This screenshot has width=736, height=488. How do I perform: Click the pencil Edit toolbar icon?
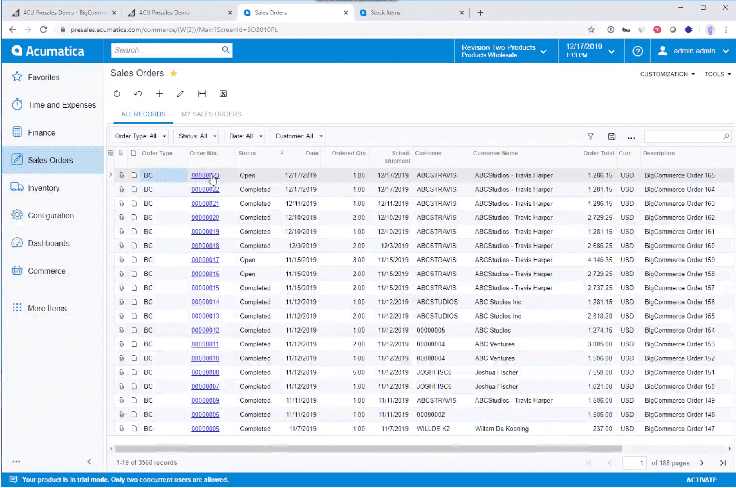click(x=180, y=94)
